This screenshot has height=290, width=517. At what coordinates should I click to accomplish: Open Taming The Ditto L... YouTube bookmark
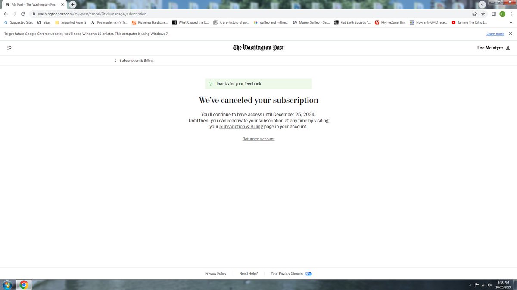469,22
